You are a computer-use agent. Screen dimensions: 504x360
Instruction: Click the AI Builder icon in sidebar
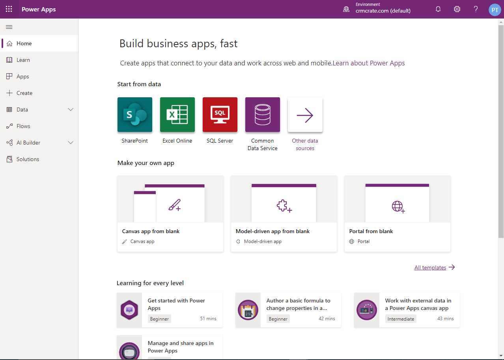9,143
